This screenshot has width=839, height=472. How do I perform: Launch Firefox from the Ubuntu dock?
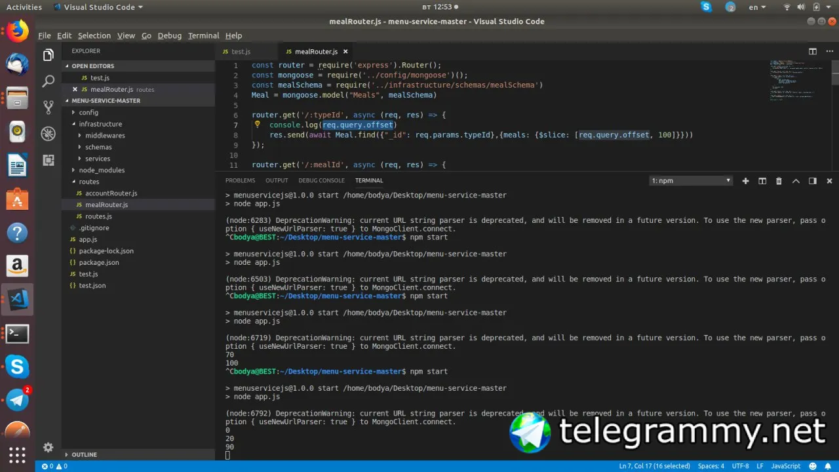point(18,31)
